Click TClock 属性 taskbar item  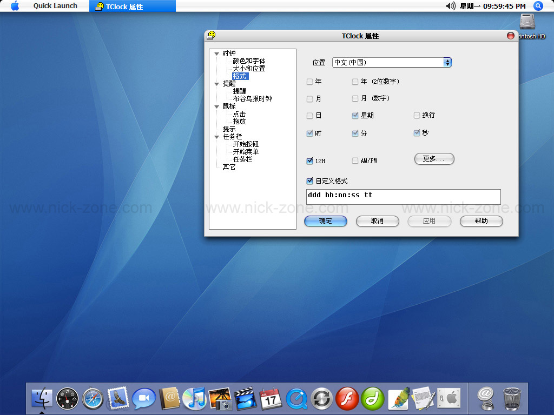133,6
